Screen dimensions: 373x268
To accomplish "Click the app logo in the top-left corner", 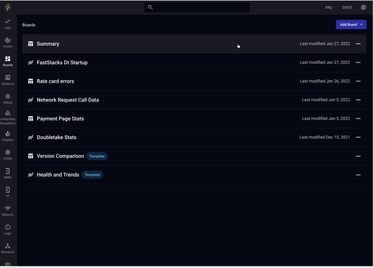I will pyautogui.click(x=8, y=7).
